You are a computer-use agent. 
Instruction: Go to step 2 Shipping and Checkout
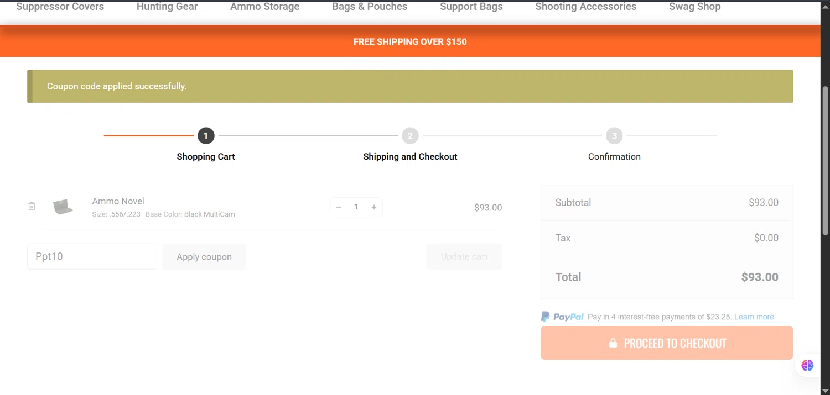coord(410,135)
